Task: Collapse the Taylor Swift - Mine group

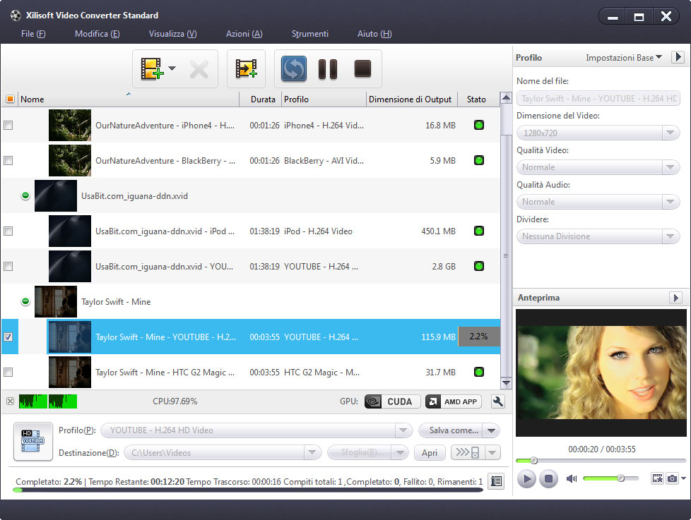Action: tap(25, 301)
